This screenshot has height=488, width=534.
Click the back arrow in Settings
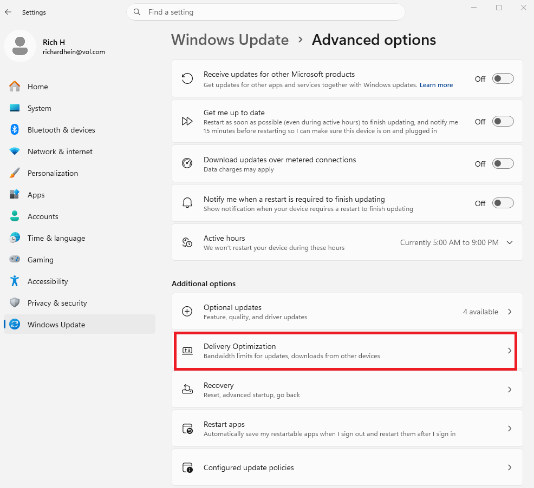coord(8,12)
